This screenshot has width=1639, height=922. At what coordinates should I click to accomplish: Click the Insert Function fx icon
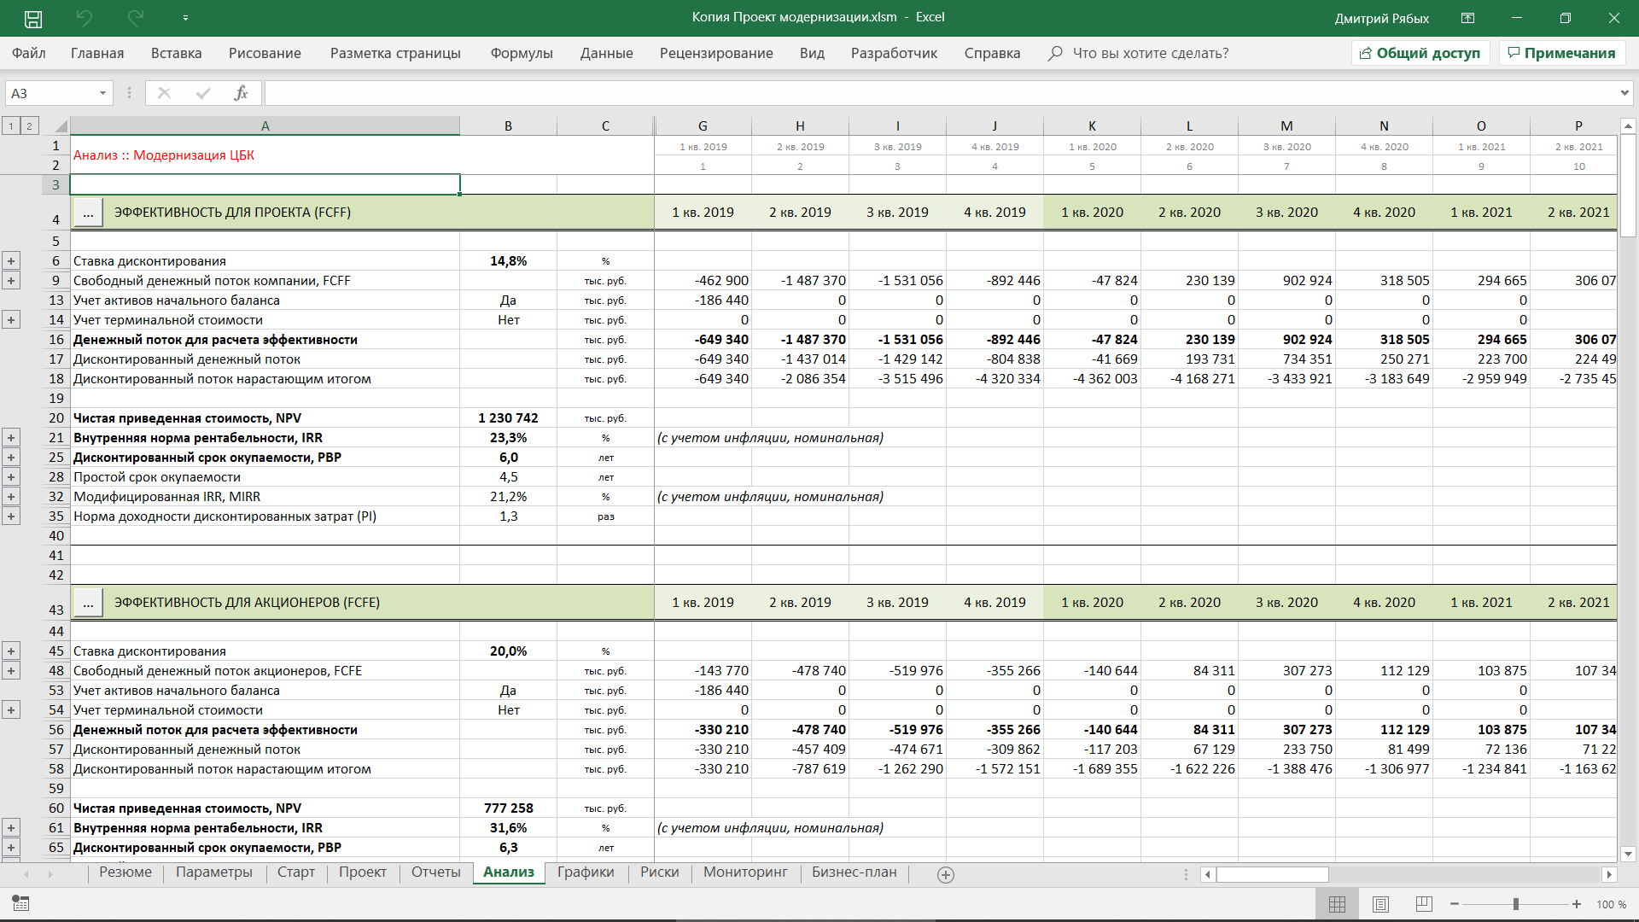click(241, 93)
